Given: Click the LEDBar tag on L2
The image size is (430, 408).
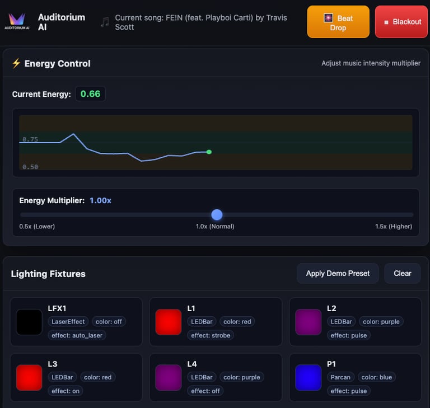Looking at the screenshot, I should point(341,322).
